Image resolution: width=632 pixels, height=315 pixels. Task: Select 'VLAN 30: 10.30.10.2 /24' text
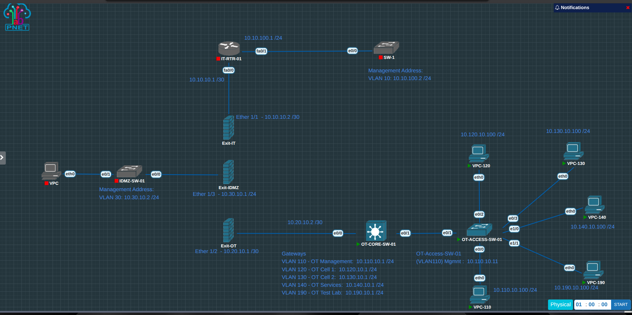(129, 198)
